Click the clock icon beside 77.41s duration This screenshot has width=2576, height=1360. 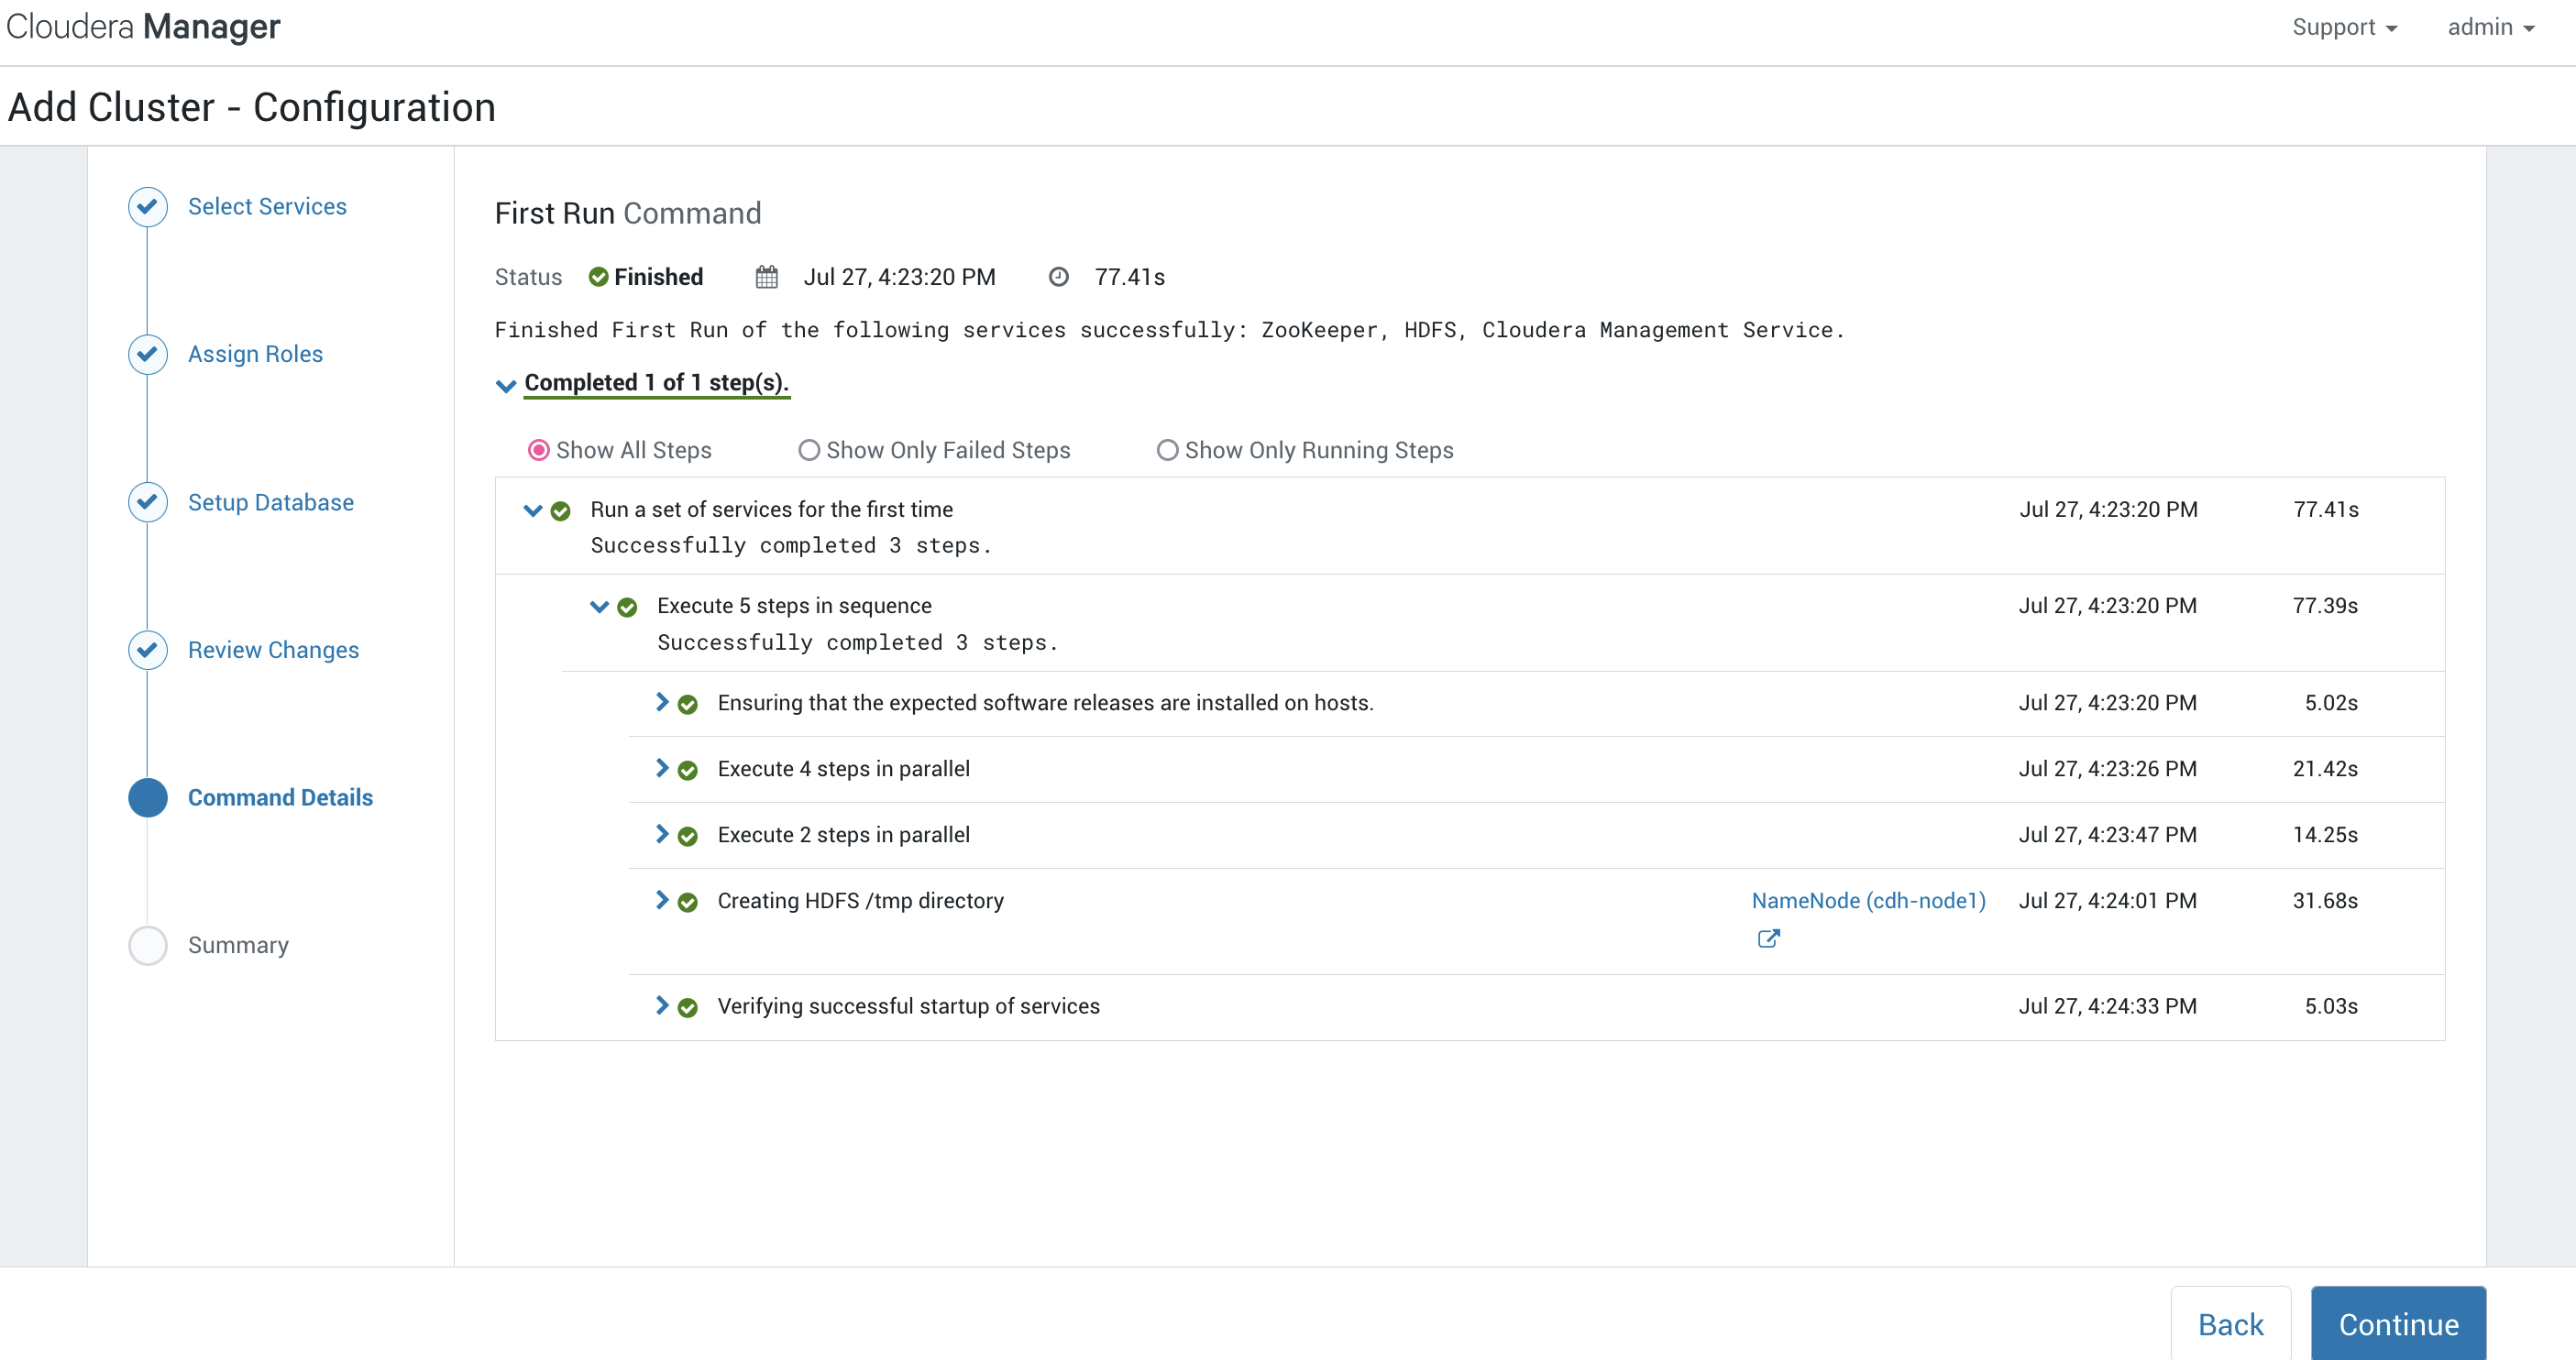[1058, 277]
